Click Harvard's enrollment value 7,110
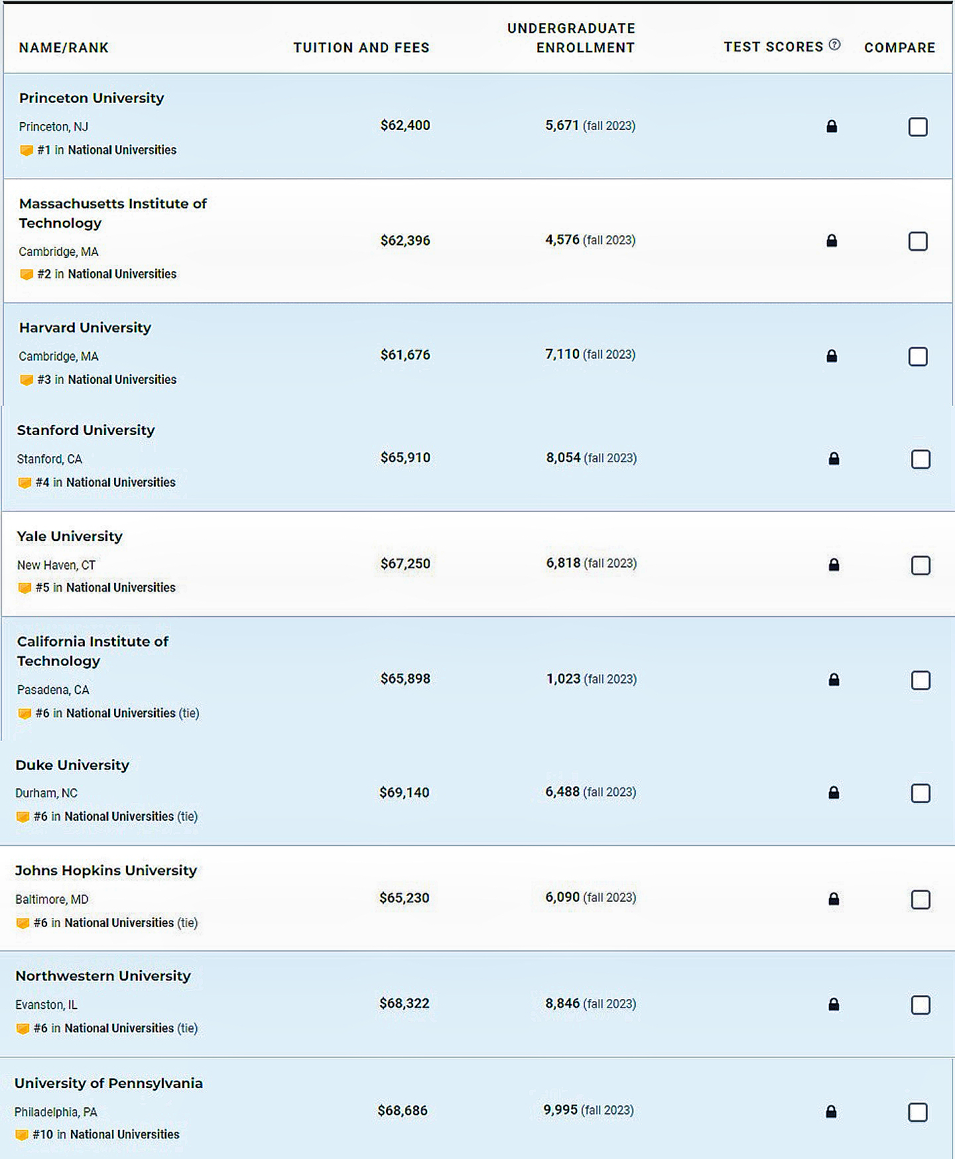Viewport: 955px width, 1159px height. [x=562, y=354]
